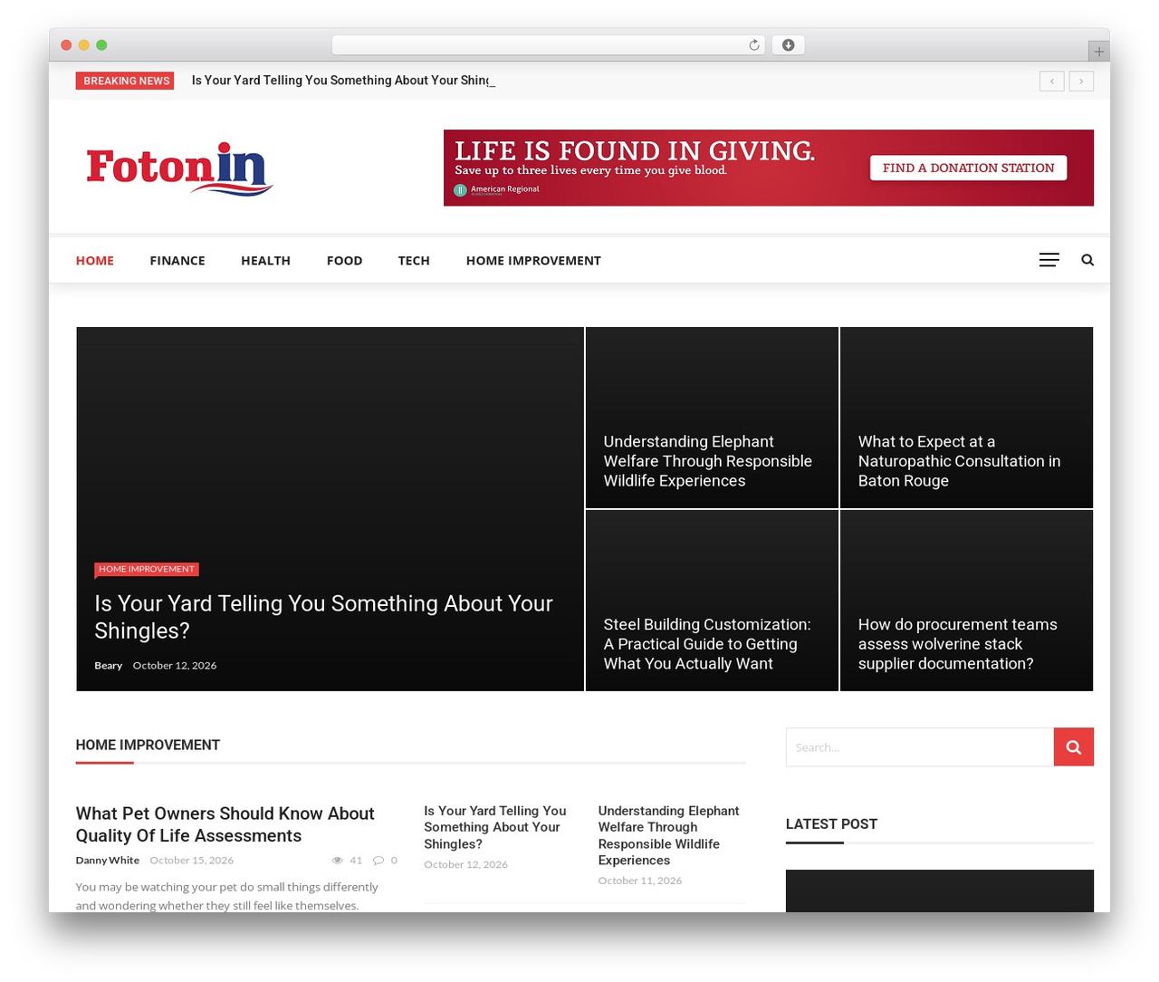Viewport: 1159px width, 982px height.
Task: Open author Beary's profile link
Action: pos(108,665)
